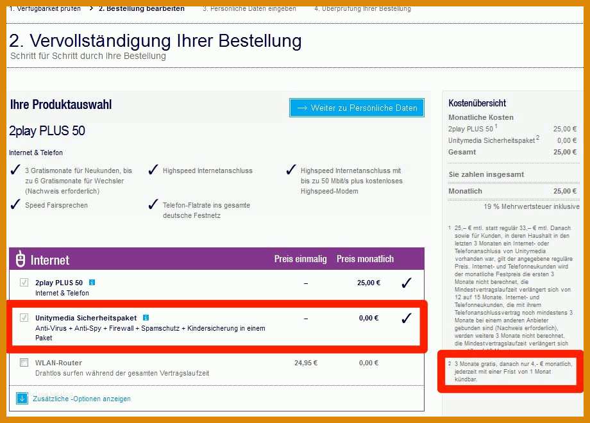The width and height of the screenshot is (590, 423).
Task: Click the large 2play PLUS 50 product title
Action: 47,131
